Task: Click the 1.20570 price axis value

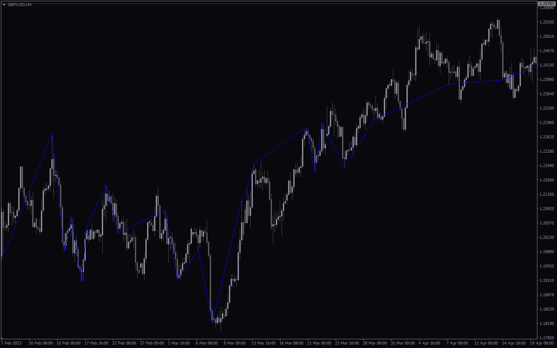Action: 547,223
